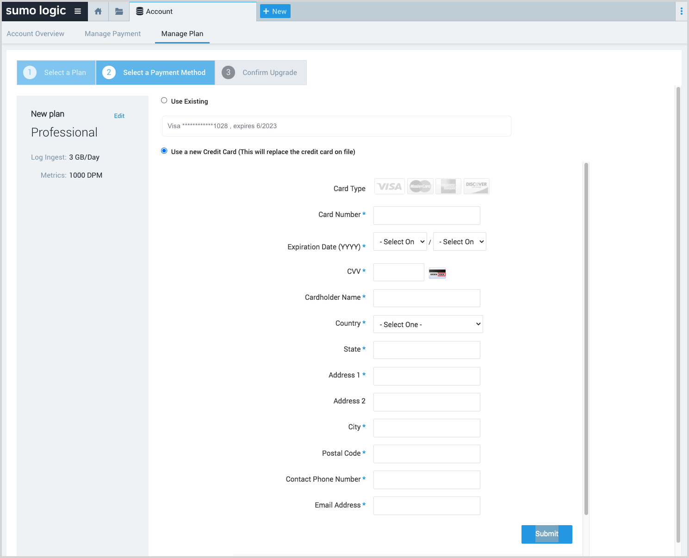This screenshot has height=558, width=689.
Task: Open the Library folder icon
Action: point(119,12)
